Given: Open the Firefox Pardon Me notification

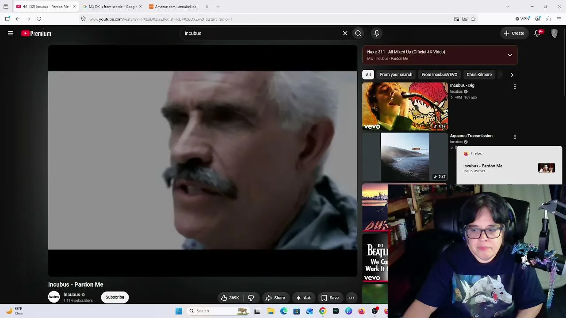Looking at the screenshot, I should (x=509, y=165).
